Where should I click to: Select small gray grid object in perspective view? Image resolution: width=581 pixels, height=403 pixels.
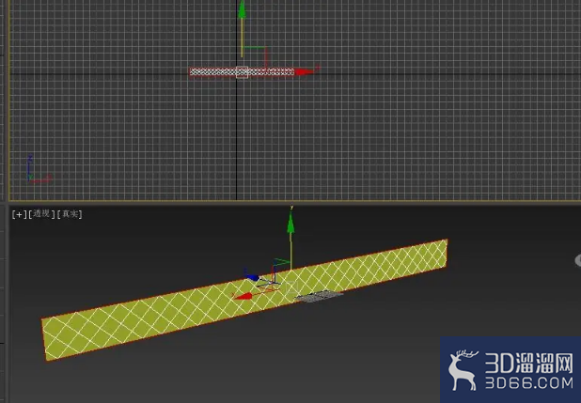[320, 296]
